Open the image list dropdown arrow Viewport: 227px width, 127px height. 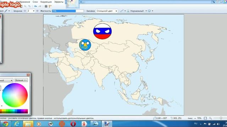(x=81, y=2)
